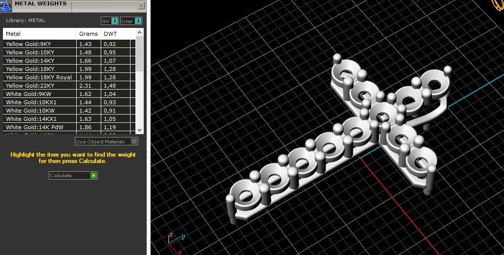Image resolution: width=504 pixels, height=255 pixels.
Task: Click the 1,19 DWT value
Action: coord(110,127)
